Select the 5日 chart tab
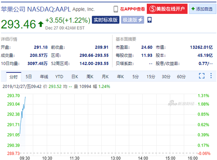The image size is (217, 160). click(29, 76)
